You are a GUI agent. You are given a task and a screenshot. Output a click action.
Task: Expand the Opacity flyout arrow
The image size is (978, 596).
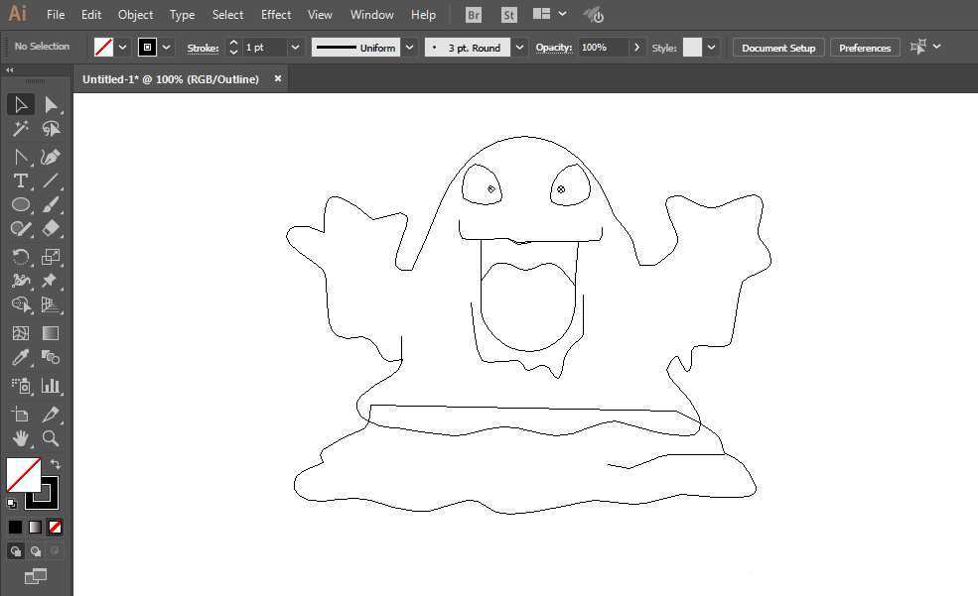(636, 48)
